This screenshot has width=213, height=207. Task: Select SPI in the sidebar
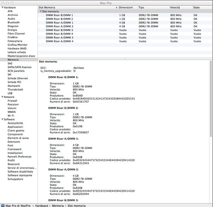[9, 75]
